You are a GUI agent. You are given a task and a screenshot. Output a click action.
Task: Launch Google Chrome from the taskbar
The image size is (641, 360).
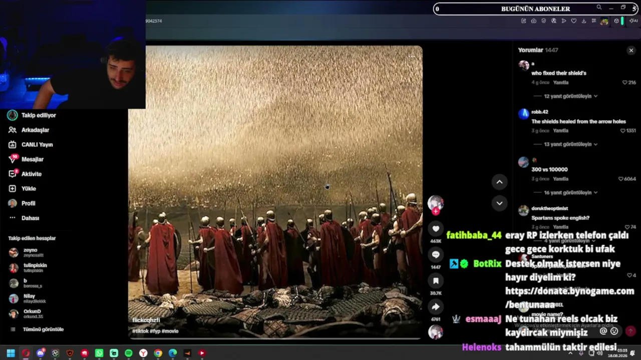158,353
